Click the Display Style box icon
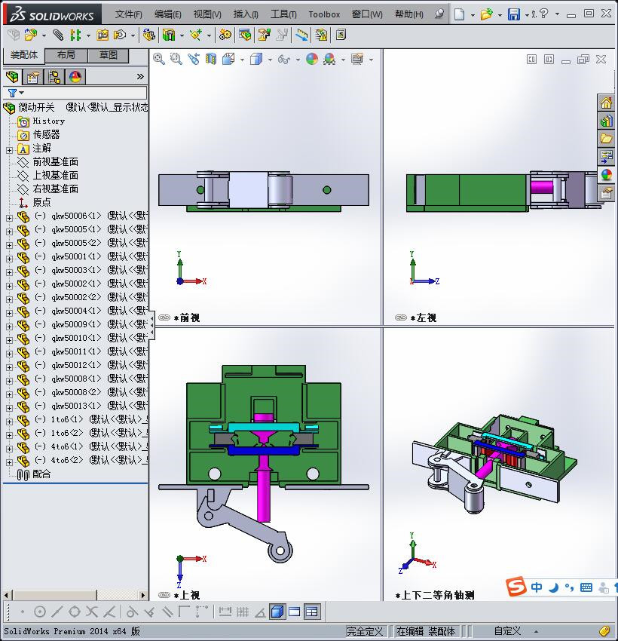 click(x=256, y=60)
